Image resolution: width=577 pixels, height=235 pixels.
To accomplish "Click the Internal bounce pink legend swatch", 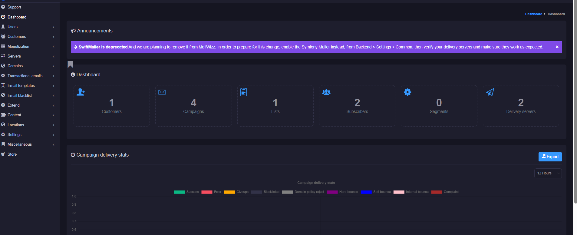I will coord(399,192).
